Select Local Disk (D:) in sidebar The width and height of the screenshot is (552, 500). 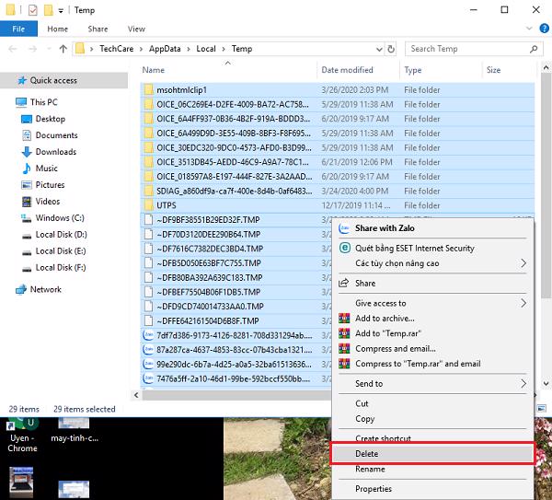click(61, 235)
